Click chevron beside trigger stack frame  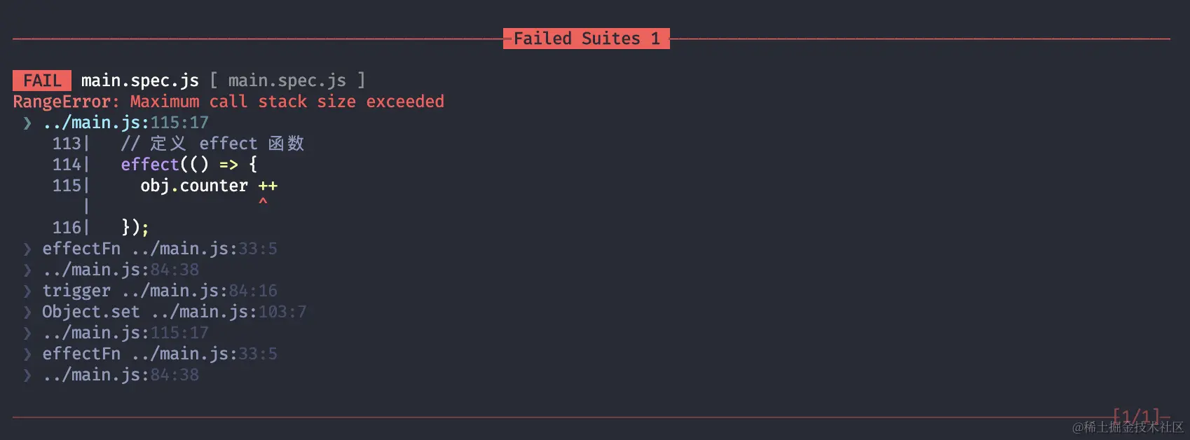(27, 291)
